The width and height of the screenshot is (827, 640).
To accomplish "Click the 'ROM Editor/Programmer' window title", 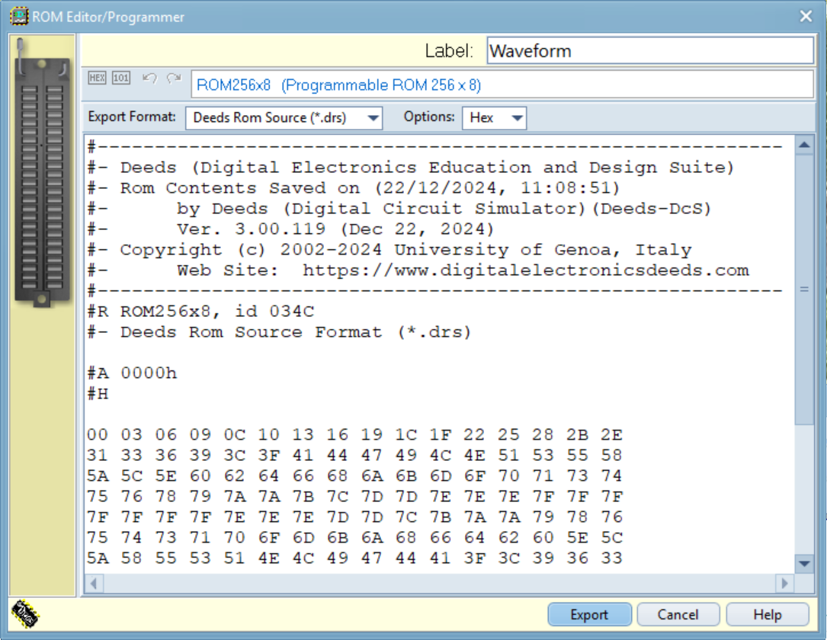I will tap(108, 17).
